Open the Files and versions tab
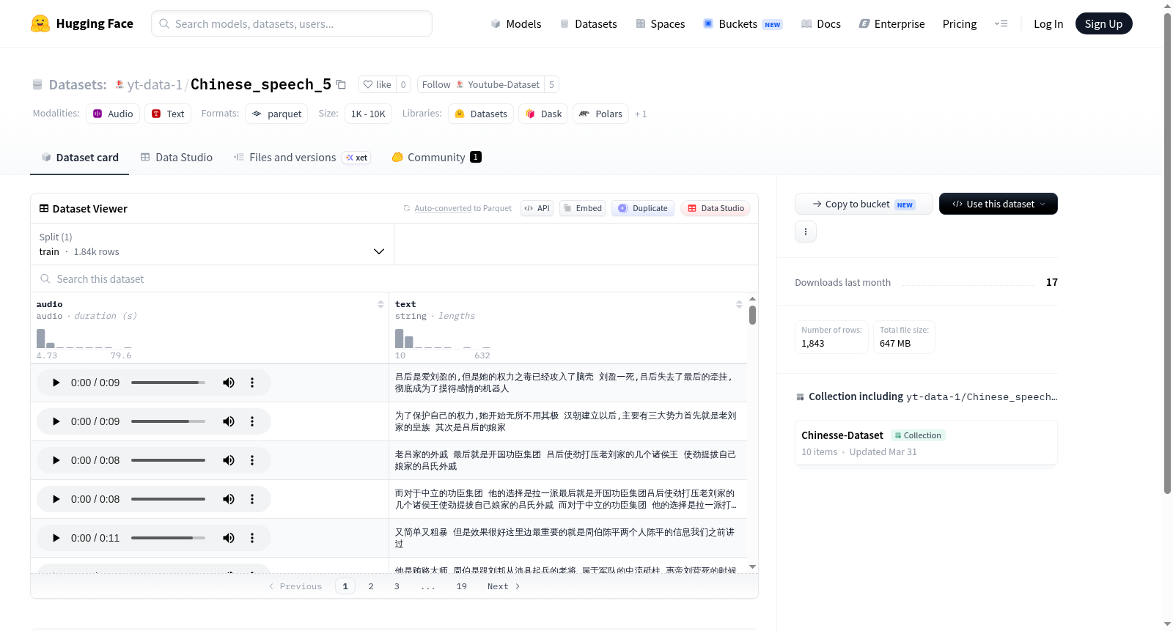Image resolution: width=1173 pixels, height=631 pixels. tap(302, 157)
